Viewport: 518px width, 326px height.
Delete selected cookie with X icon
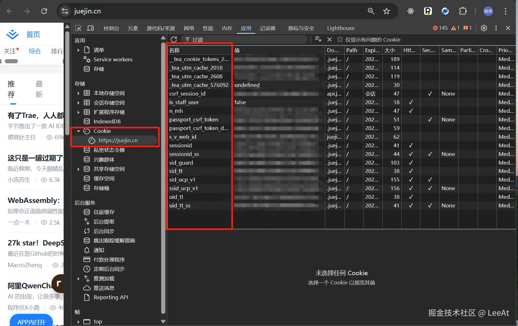pos(330,39)
